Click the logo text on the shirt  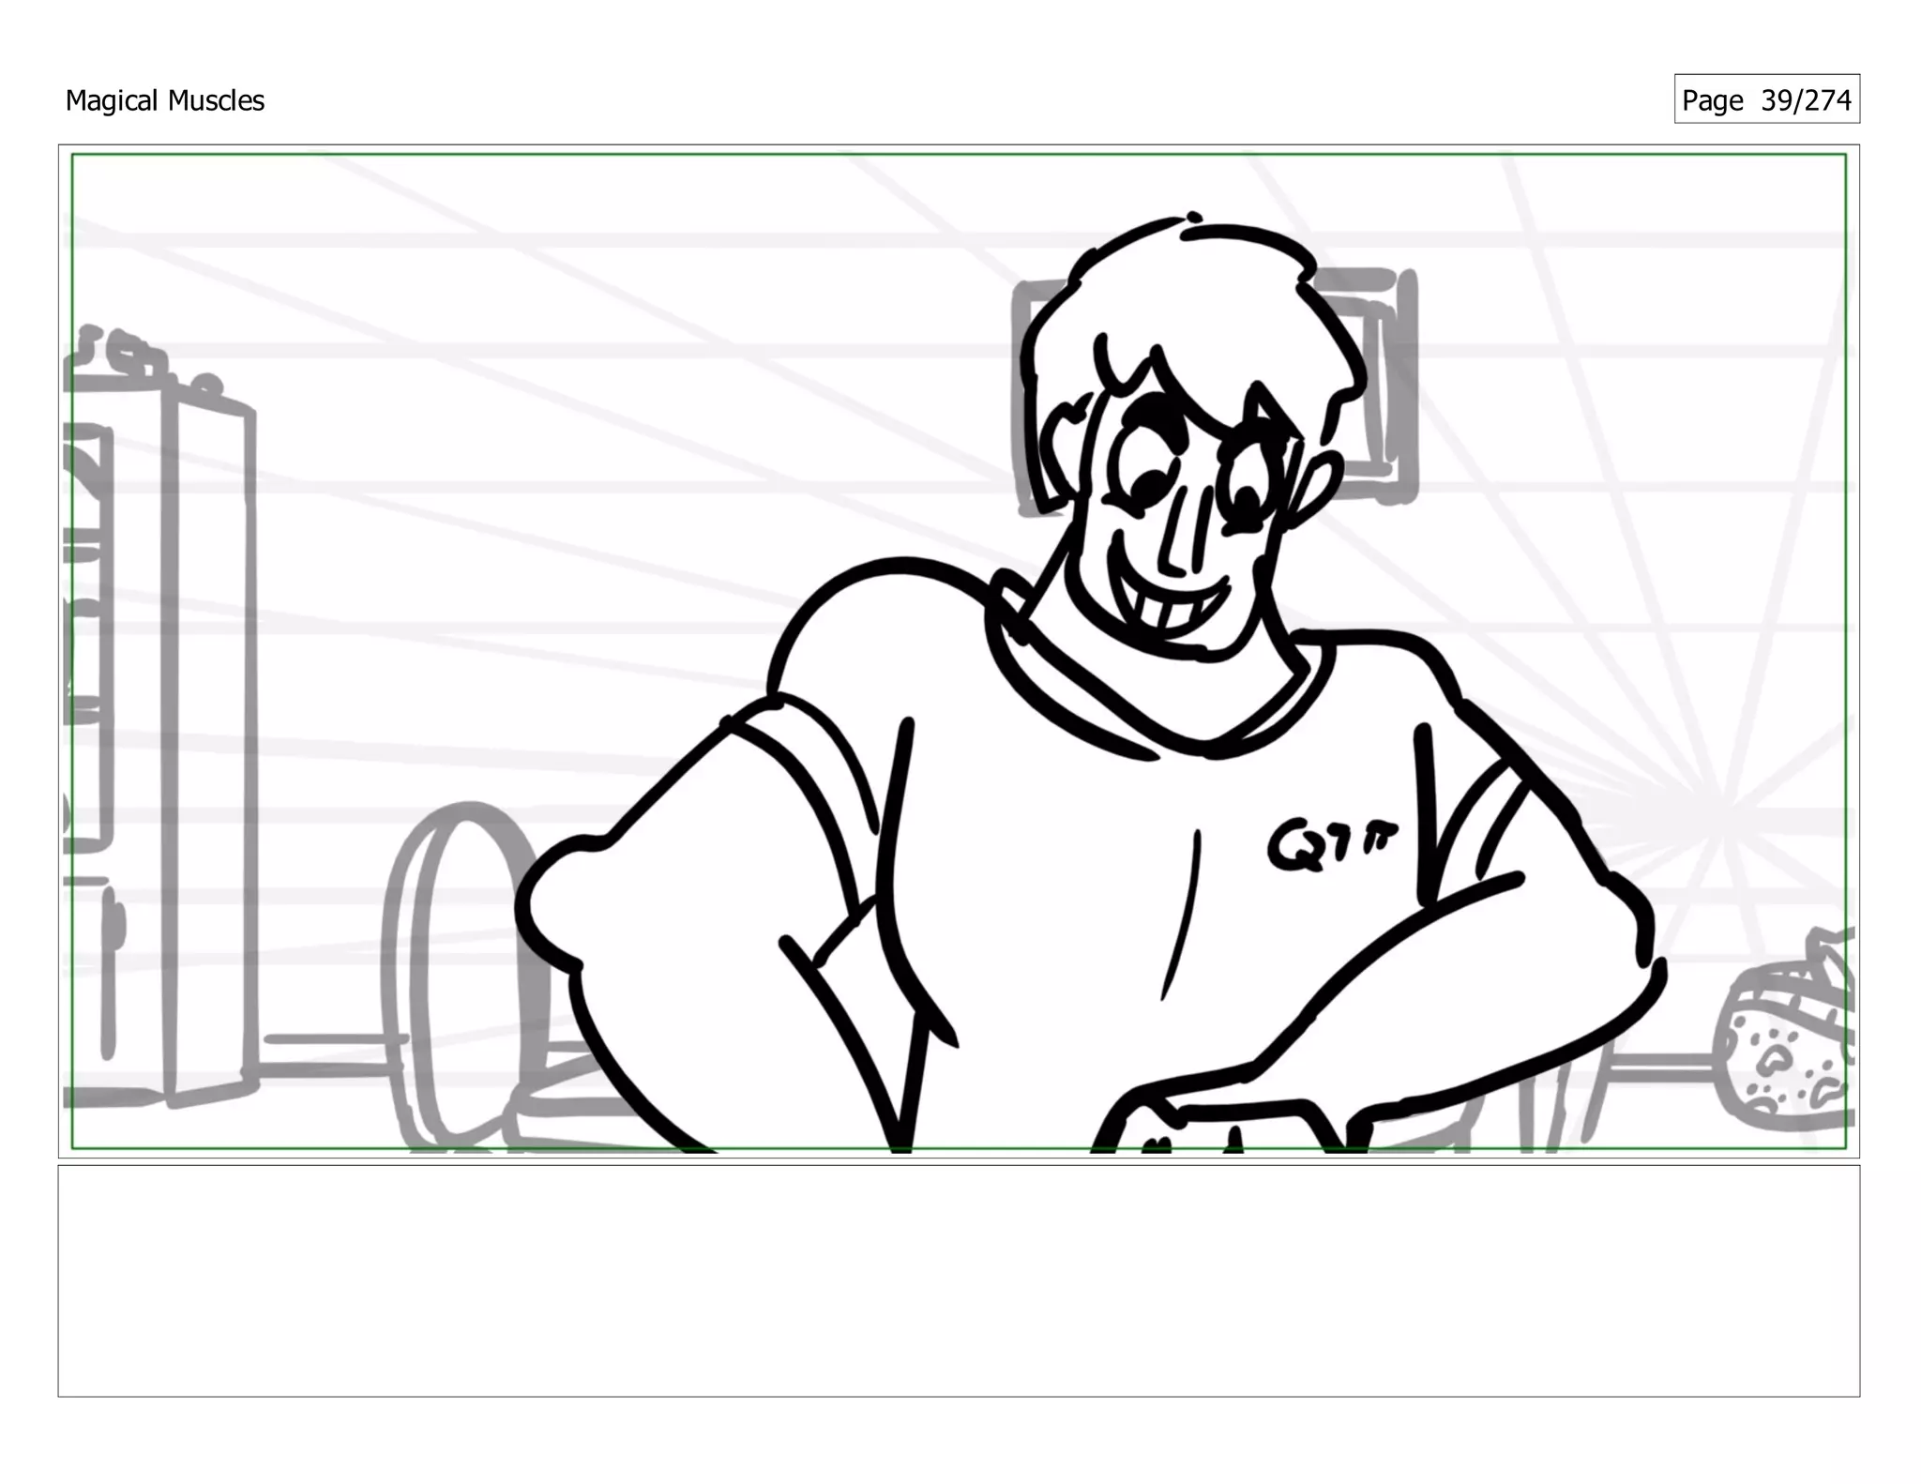click(x=1331, y=845)
